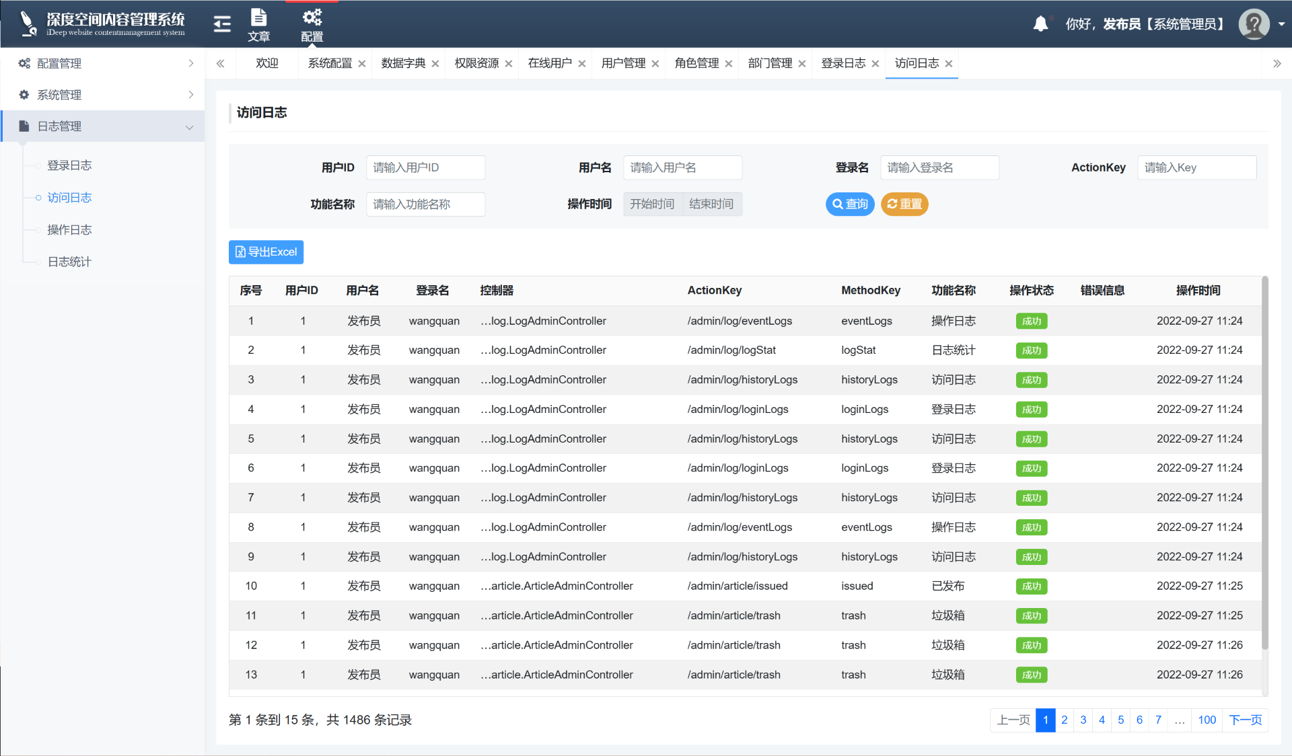Go to 下一页 next page
The width and height of the screenshot is (1292, 756).
tap(1246, 720)
